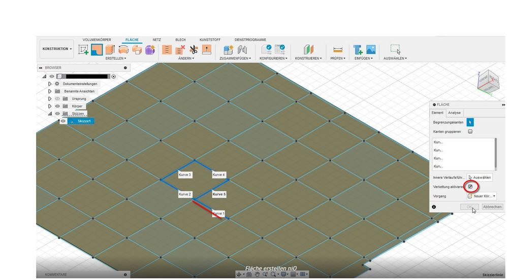Switch to the DIENSTPROGRAMME tab

[250, 40]
